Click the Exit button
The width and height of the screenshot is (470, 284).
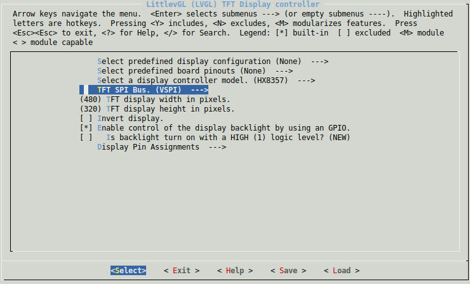coord(182,271)
